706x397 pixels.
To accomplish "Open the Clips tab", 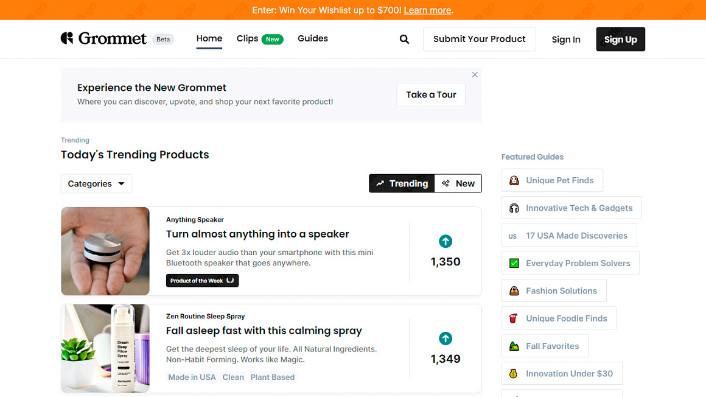I will (x=247, y=39).
